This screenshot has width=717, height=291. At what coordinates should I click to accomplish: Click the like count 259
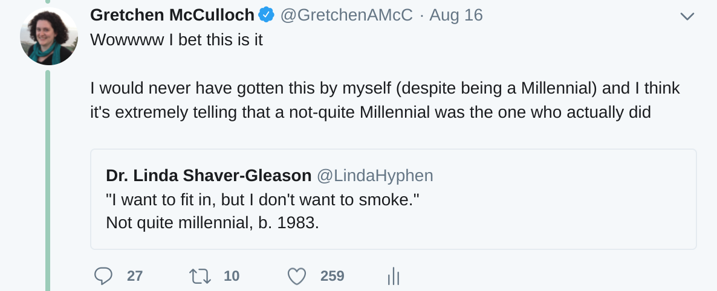(333, 277)
